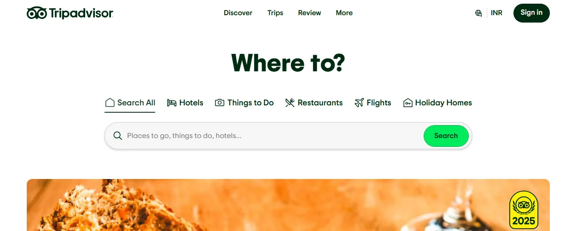Screen dimensions: 577x231
Task: Click the Tripadvisor owl logo
Action: tap(37, 13)
